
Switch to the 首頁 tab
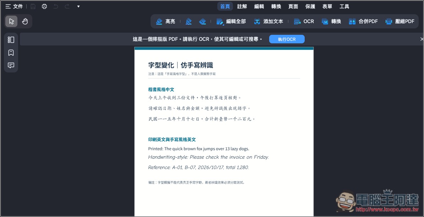225,6
